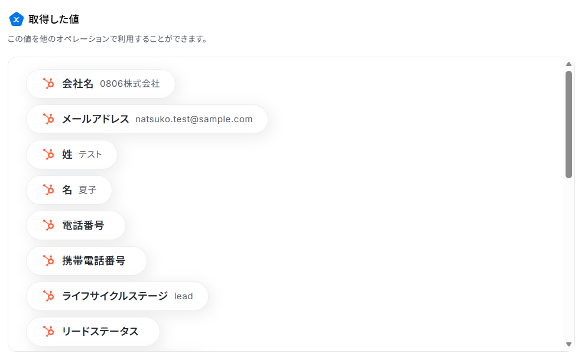The image size is (588, 360).
Task: Click the vertical scrollbar thumb
Action: click(568, 125)
